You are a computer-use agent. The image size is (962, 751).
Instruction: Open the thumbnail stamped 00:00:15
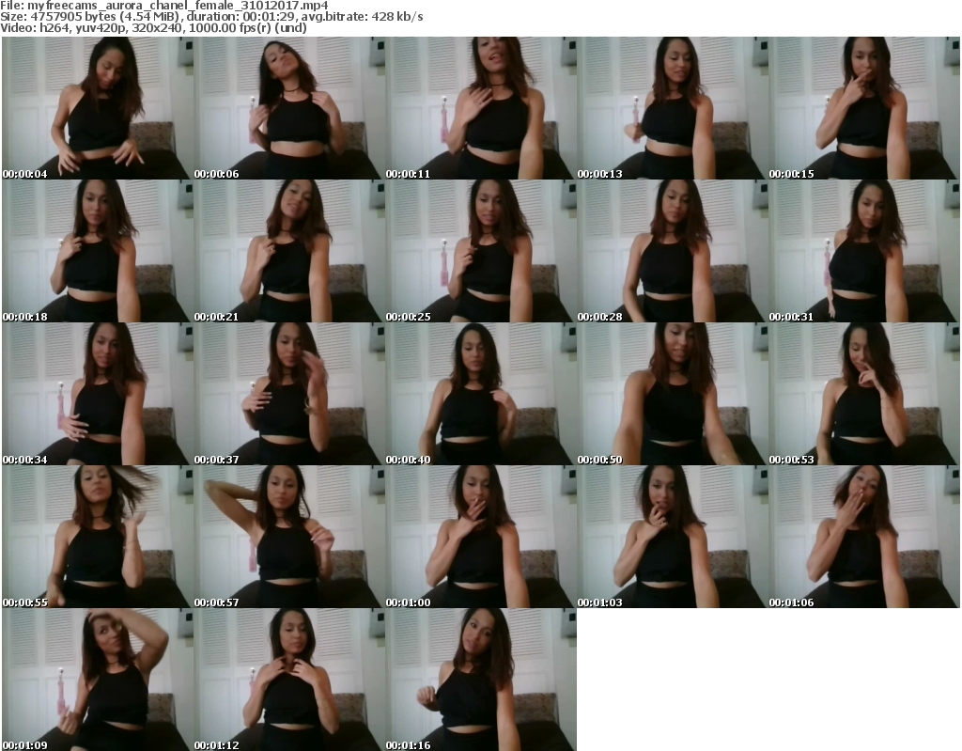click(x=864, y=107)
